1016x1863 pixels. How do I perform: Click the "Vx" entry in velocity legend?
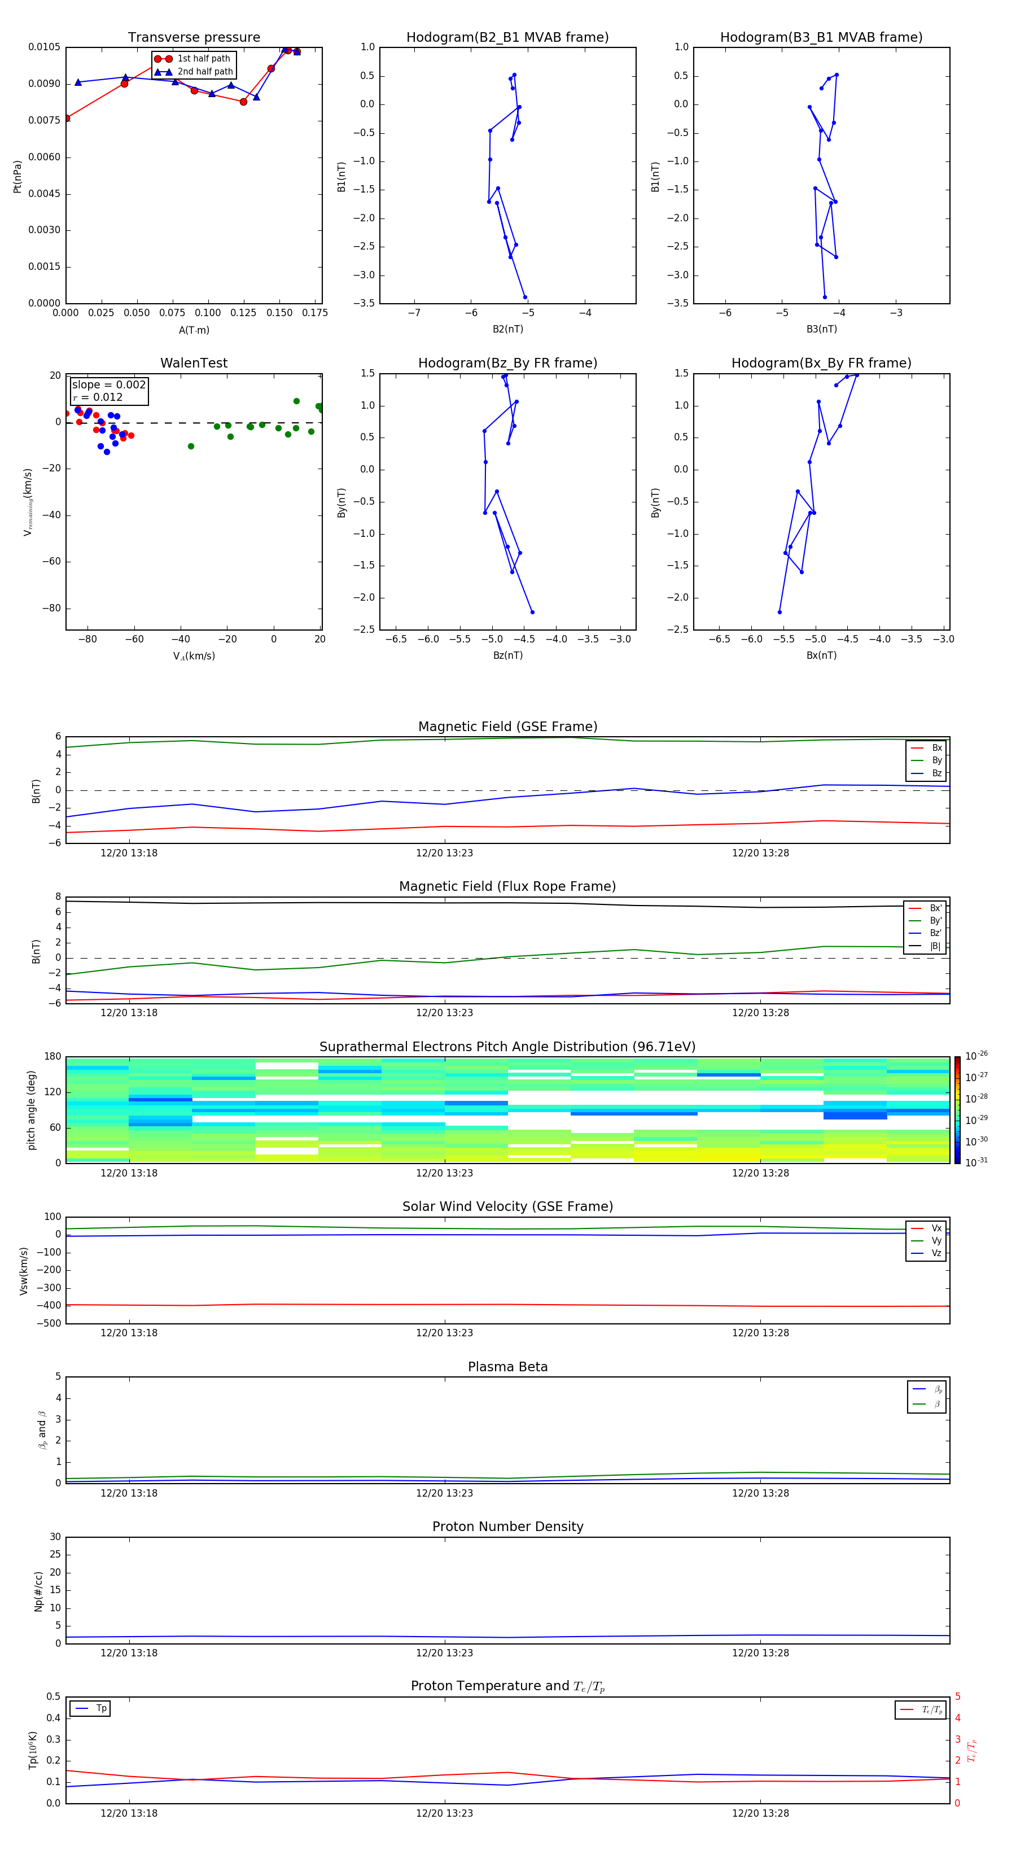pos(927,1228)
